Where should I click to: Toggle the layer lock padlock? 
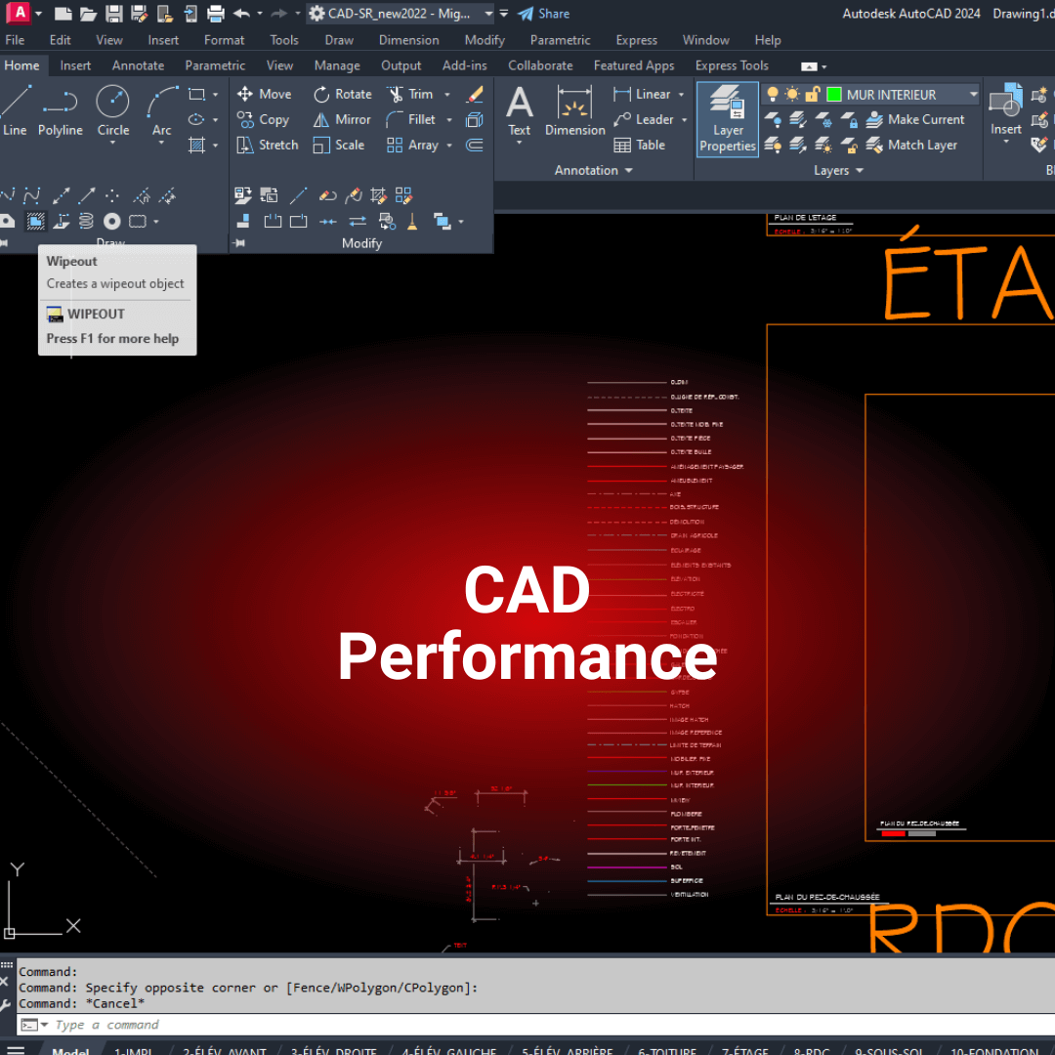pos(813,94)
